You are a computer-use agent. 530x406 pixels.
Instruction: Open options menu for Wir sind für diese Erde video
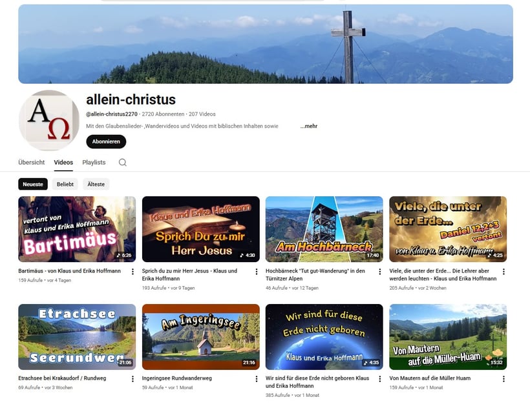point(379,379)
